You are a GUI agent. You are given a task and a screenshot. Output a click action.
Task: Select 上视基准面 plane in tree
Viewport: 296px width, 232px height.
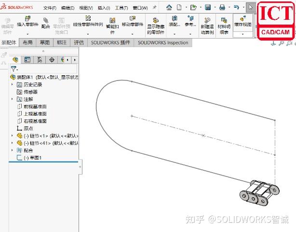[x=32, y=114]
